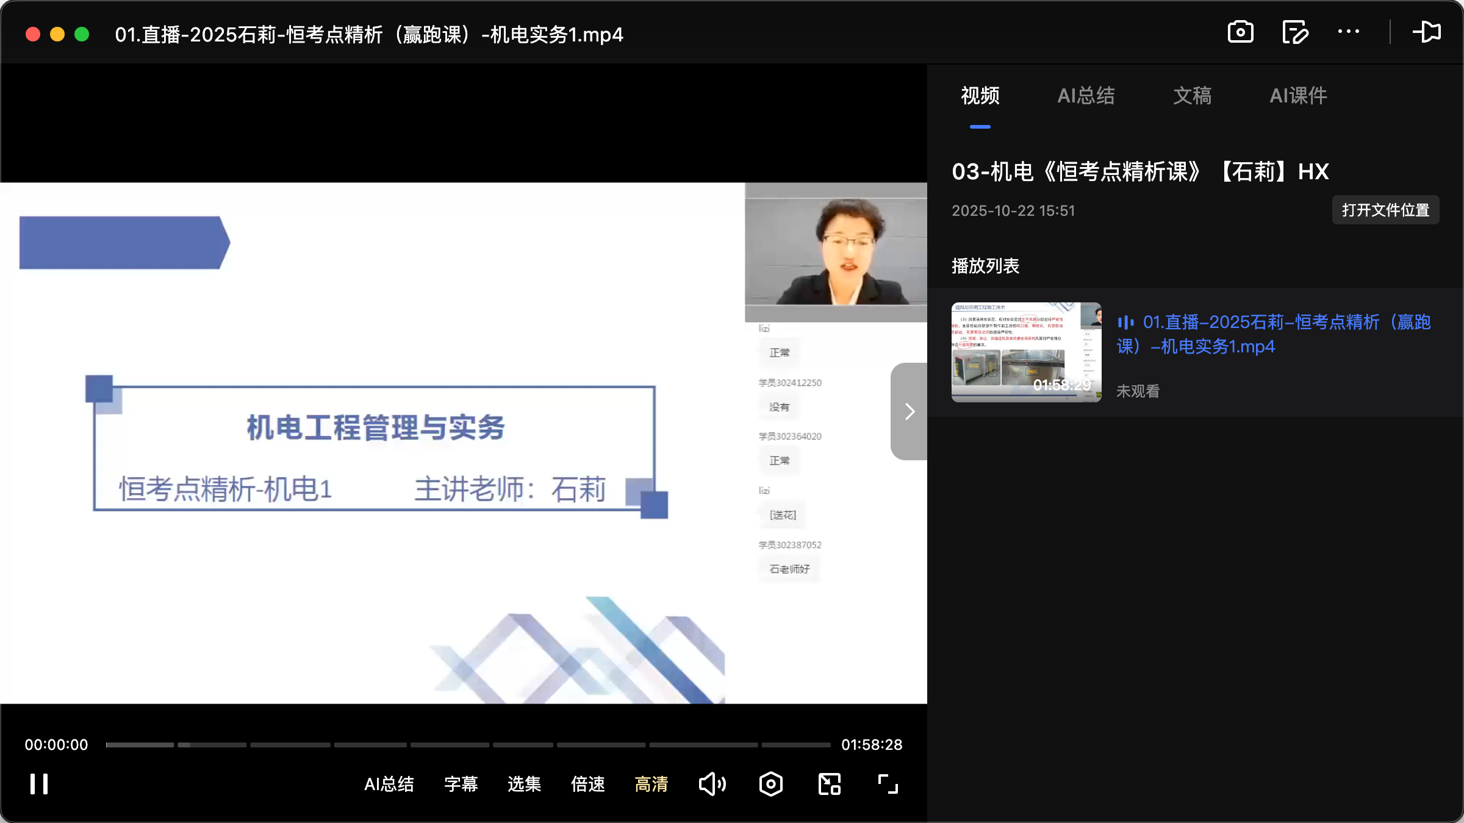Click the 打开文件位置 button
Screen dimensions: 1464x823
coord(1385,210)
